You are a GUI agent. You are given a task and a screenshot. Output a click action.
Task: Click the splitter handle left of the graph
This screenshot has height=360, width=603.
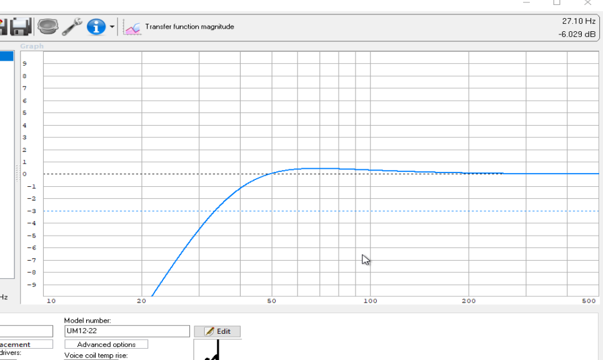(x=17, y=173)
